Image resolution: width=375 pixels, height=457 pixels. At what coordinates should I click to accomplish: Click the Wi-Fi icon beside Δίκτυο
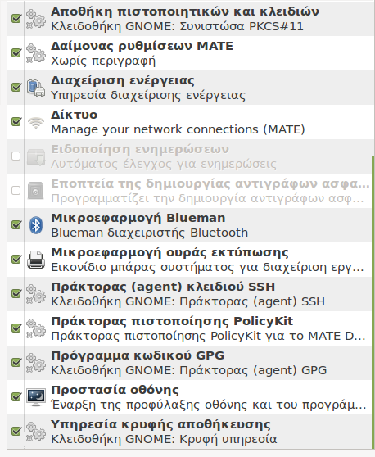[36, 122]
